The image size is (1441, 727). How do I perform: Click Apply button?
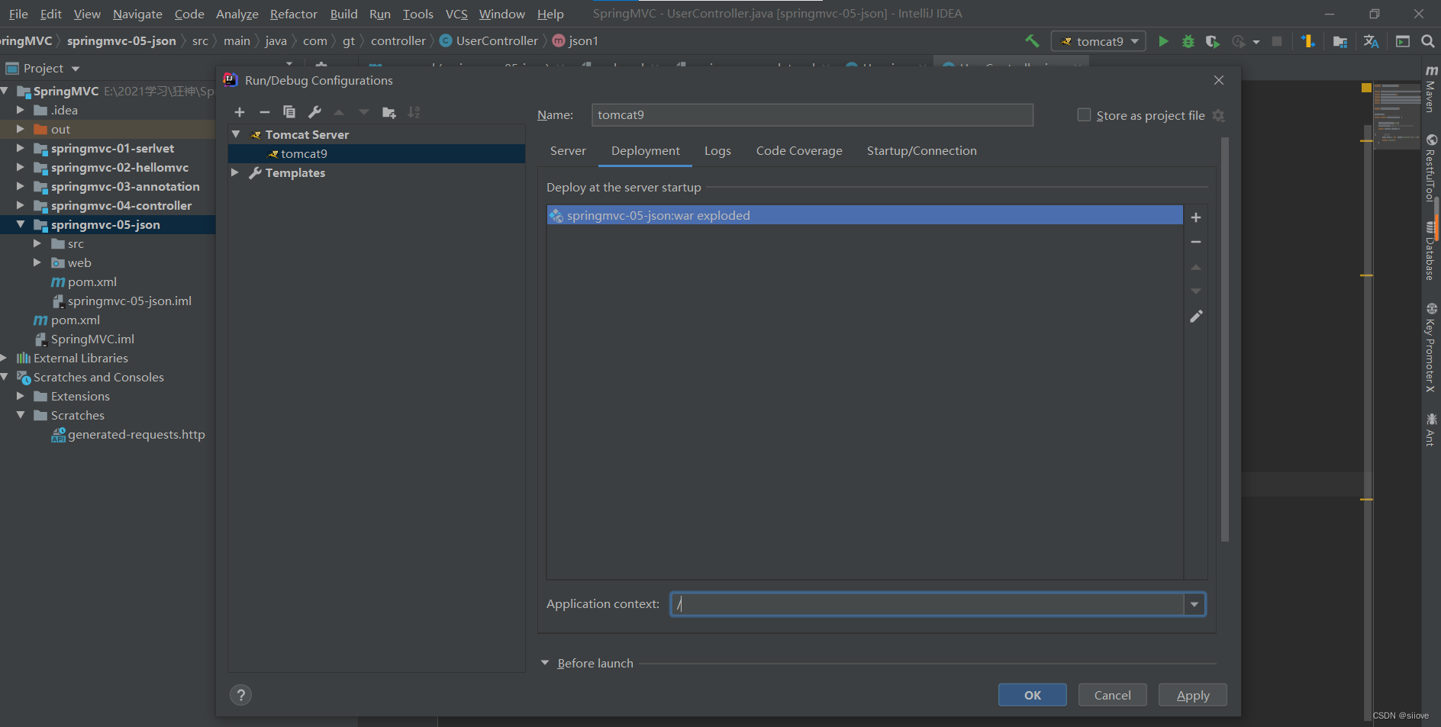click(1193, 695)
